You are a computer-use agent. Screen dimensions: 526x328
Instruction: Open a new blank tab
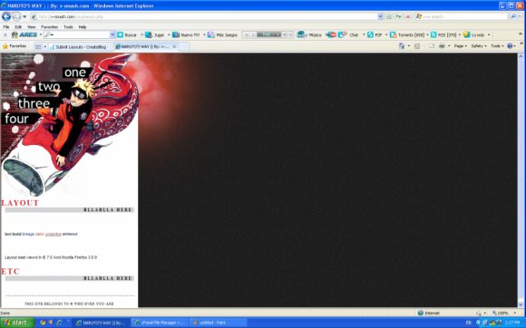tap(184, 46)
